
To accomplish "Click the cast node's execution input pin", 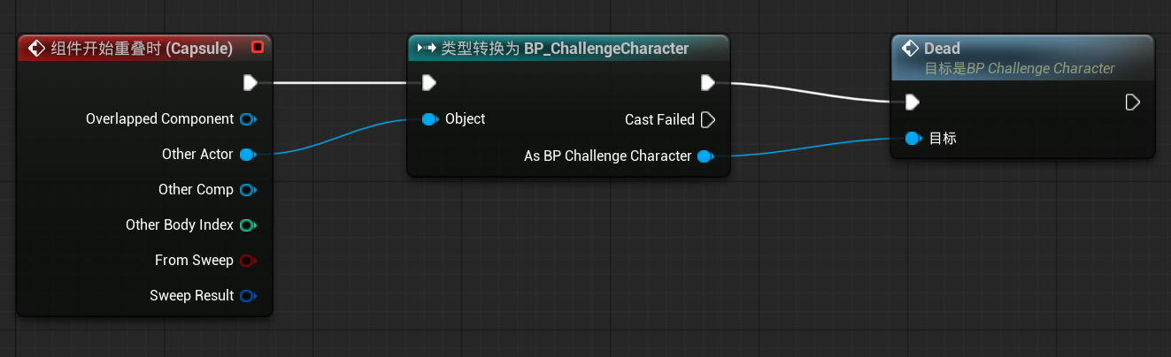I will 429,83.
